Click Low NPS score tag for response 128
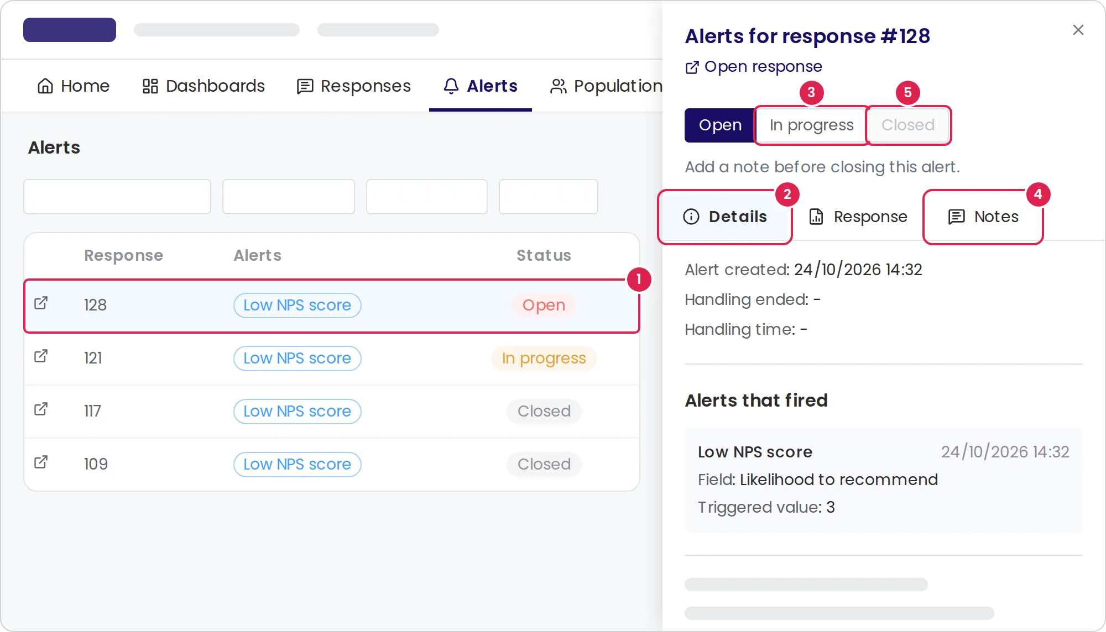 pyautogui.click(x=298, y=306)
